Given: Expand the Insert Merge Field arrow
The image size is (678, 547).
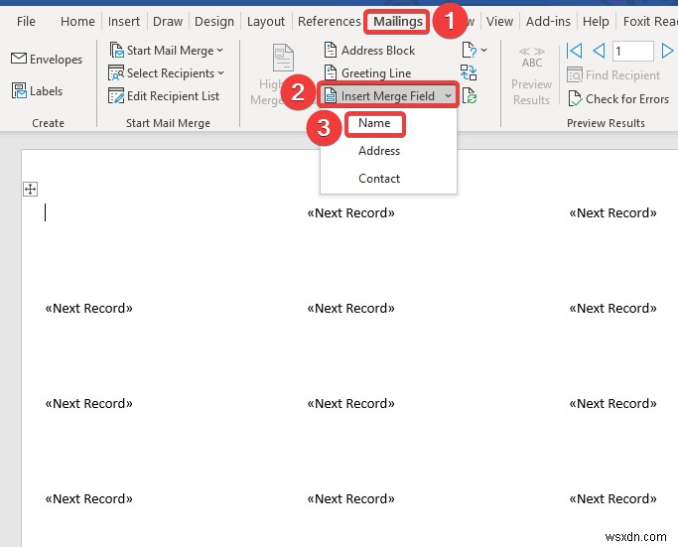Looking at the screenshot, I should point(448,95).
